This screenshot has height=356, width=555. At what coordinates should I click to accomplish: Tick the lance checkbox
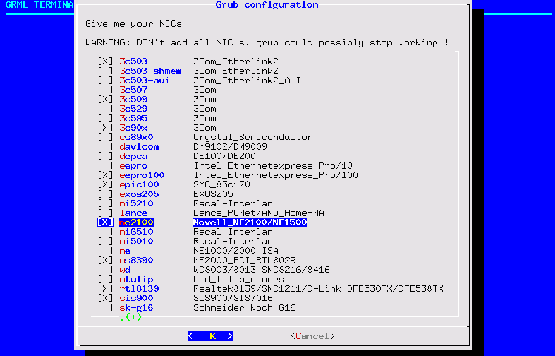(x=105, y=213)
